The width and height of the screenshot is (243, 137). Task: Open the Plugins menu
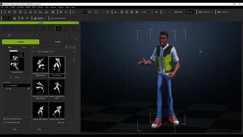tap(61, 7)
